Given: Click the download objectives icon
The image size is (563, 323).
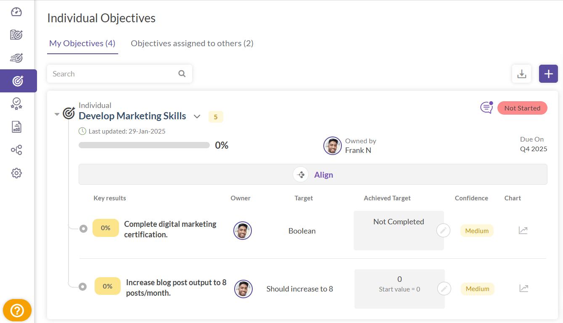Looking at the screenshot, I should 521,74.
